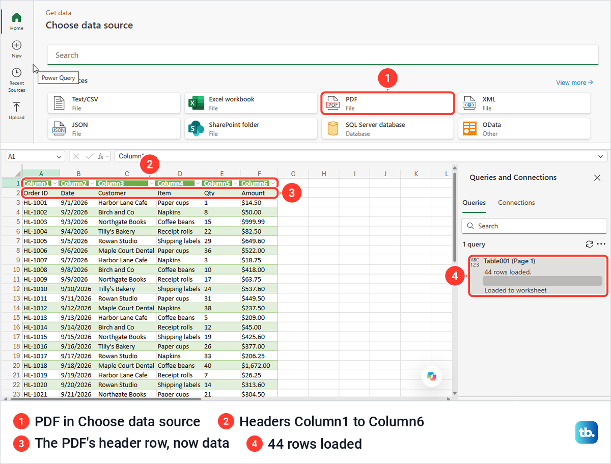This screenshot has height=464, width=611.
Task: Click the Copilot floating icon
Action: pos(432,376)
